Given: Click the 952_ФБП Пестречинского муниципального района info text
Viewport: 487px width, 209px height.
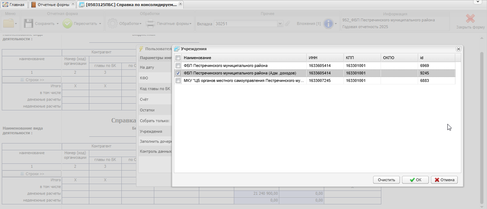Looking at the screenshot, I should click(x=388, y=20).
